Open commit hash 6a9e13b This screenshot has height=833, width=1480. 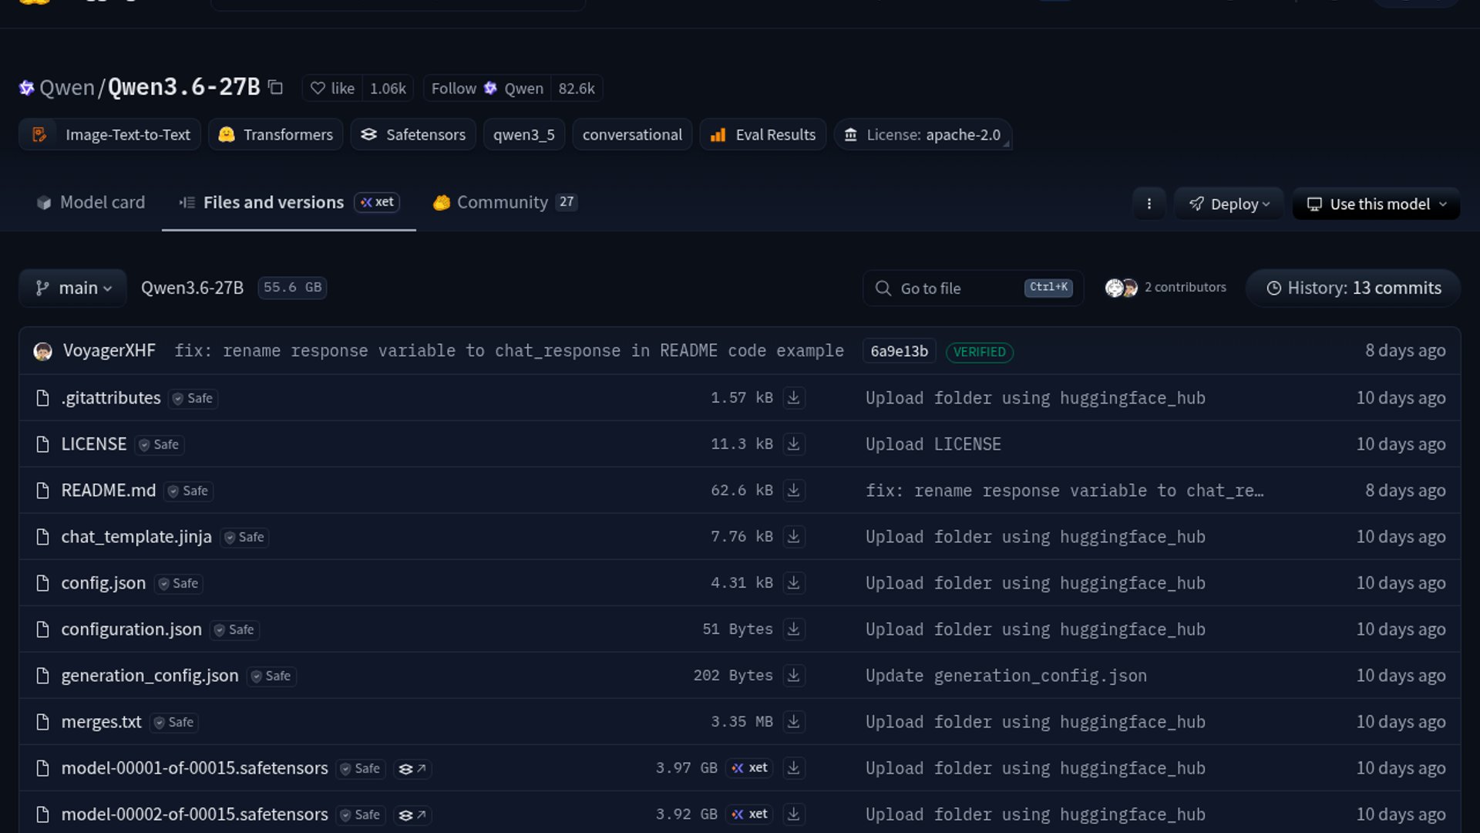click(899, 352)
